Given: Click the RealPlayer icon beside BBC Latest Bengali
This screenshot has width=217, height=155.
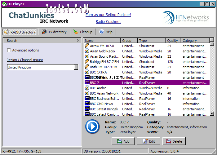Looking at the screenshot, I should pos(87,109).
